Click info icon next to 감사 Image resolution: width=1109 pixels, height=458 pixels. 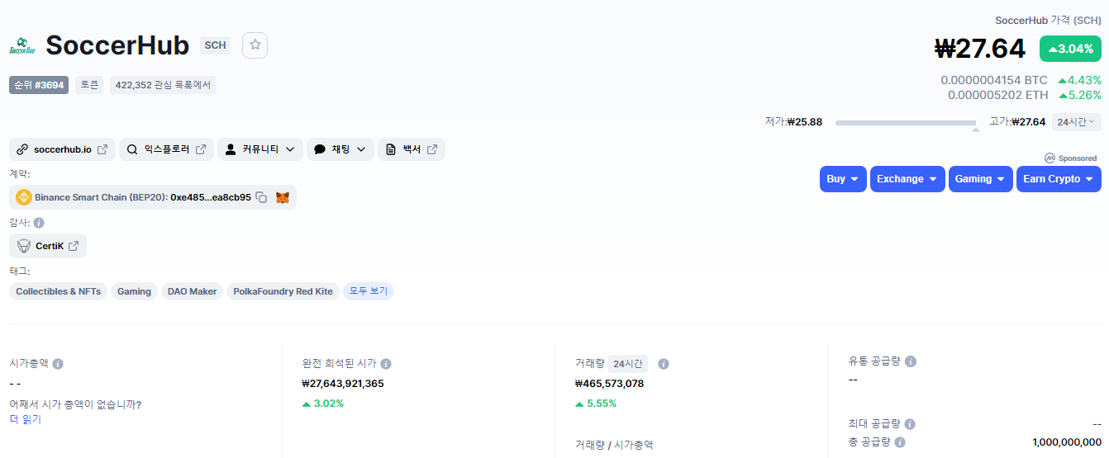pyautogui.click(x=39, y=223)
